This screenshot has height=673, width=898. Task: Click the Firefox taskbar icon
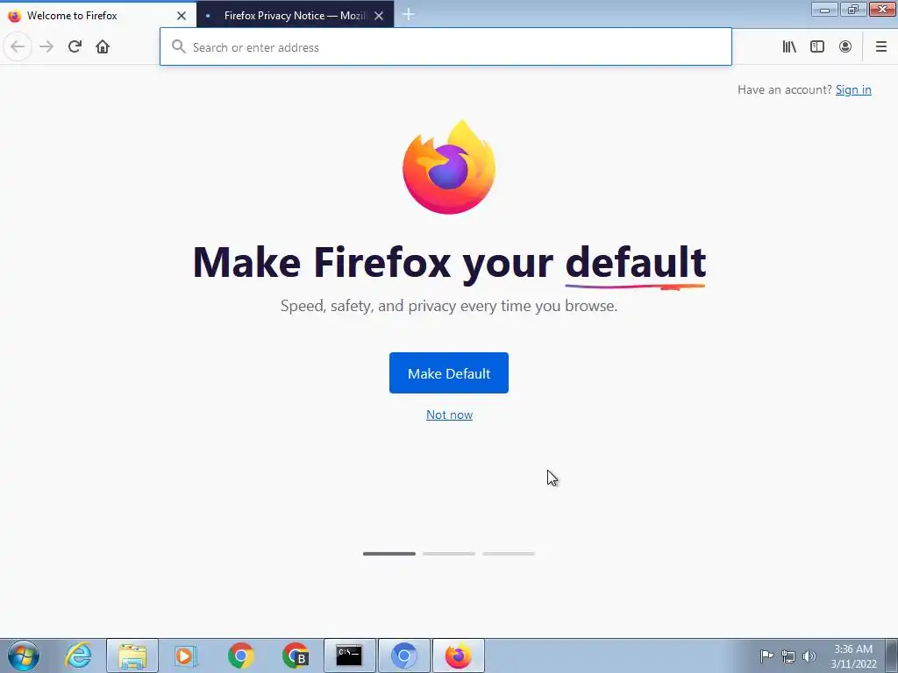click(458, 655)
